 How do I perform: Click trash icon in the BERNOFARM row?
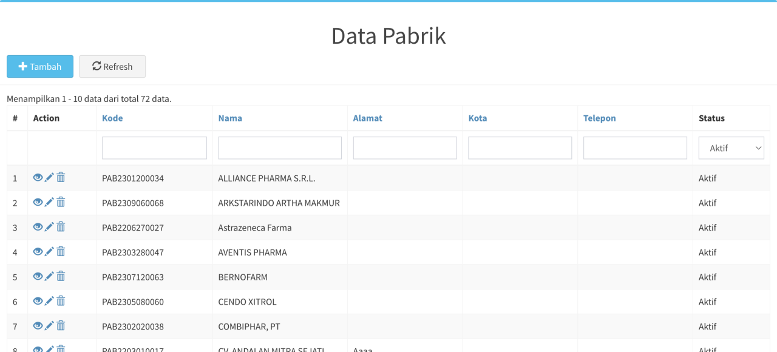point(61,276)
